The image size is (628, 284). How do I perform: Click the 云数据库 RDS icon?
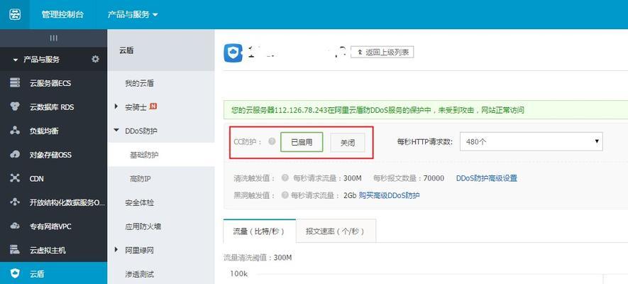pyautogui.click(x=15, y=107)
